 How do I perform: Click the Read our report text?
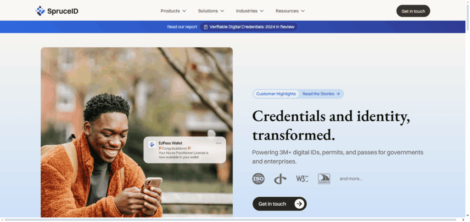(x=182, y=27)
